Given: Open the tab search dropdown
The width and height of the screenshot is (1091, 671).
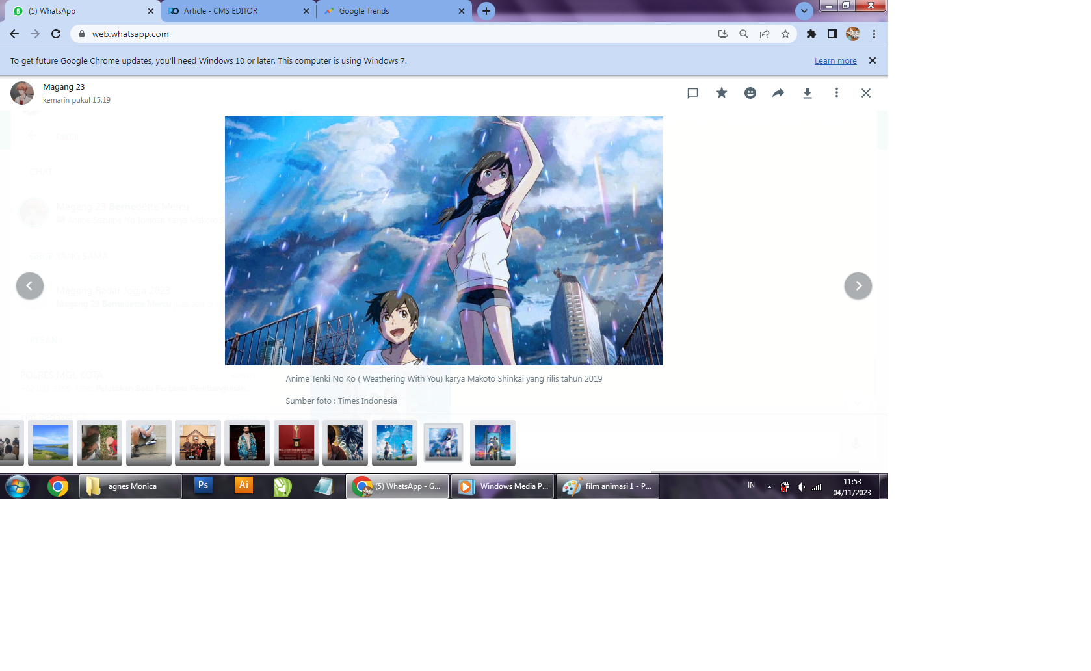Looking at the screenshot, I should point(804,11).
